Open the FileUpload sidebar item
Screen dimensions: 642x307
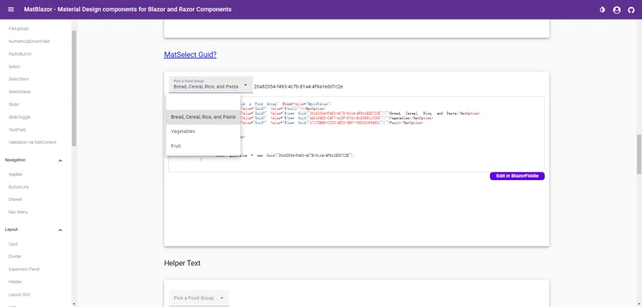click(18, 29)
